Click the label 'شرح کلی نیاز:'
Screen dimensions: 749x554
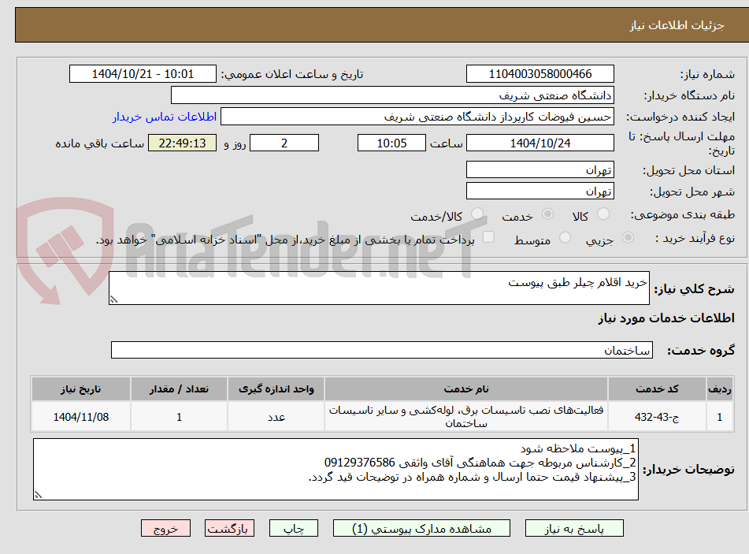694,288
